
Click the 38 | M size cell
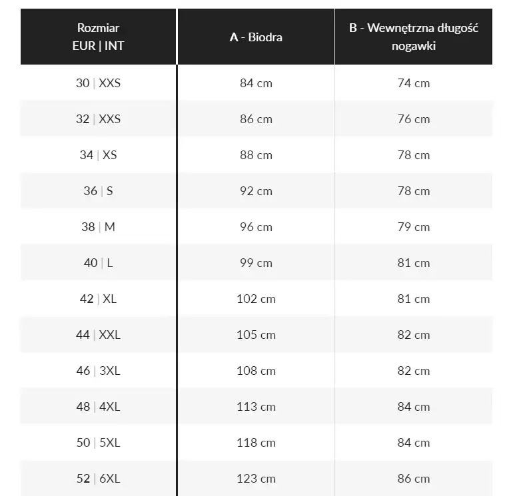click(x=98, y=227)
